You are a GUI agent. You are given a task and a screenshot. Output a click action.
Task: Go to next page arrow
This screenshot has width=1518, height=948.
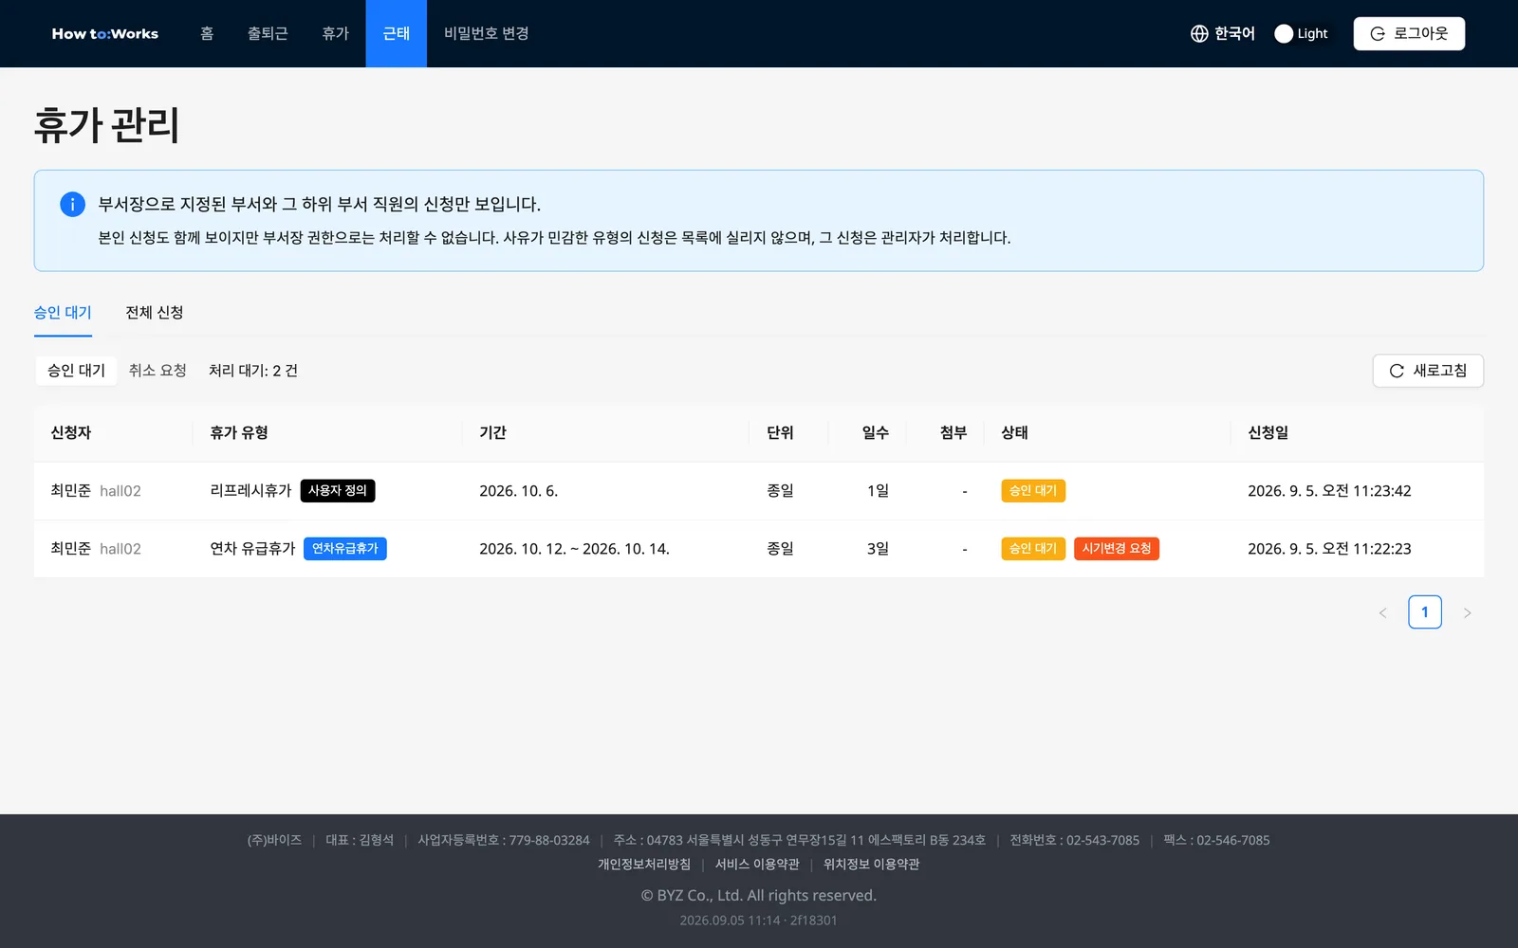point(1467,612)
